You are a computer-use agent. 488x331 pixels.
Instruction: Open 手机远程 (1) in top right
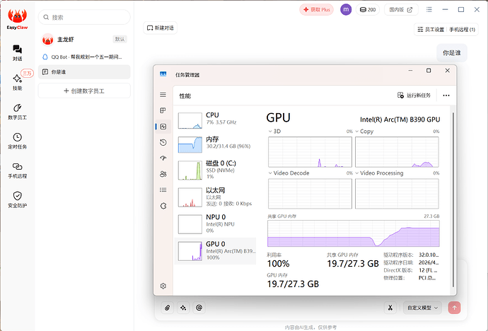(462, 29)
